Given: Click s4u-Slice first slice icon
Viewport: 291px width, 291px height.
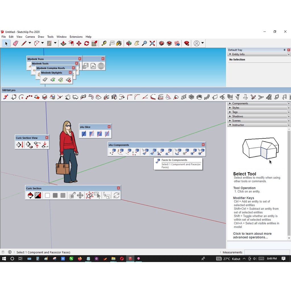Looking at the screenshot, I should coord(84,134).
